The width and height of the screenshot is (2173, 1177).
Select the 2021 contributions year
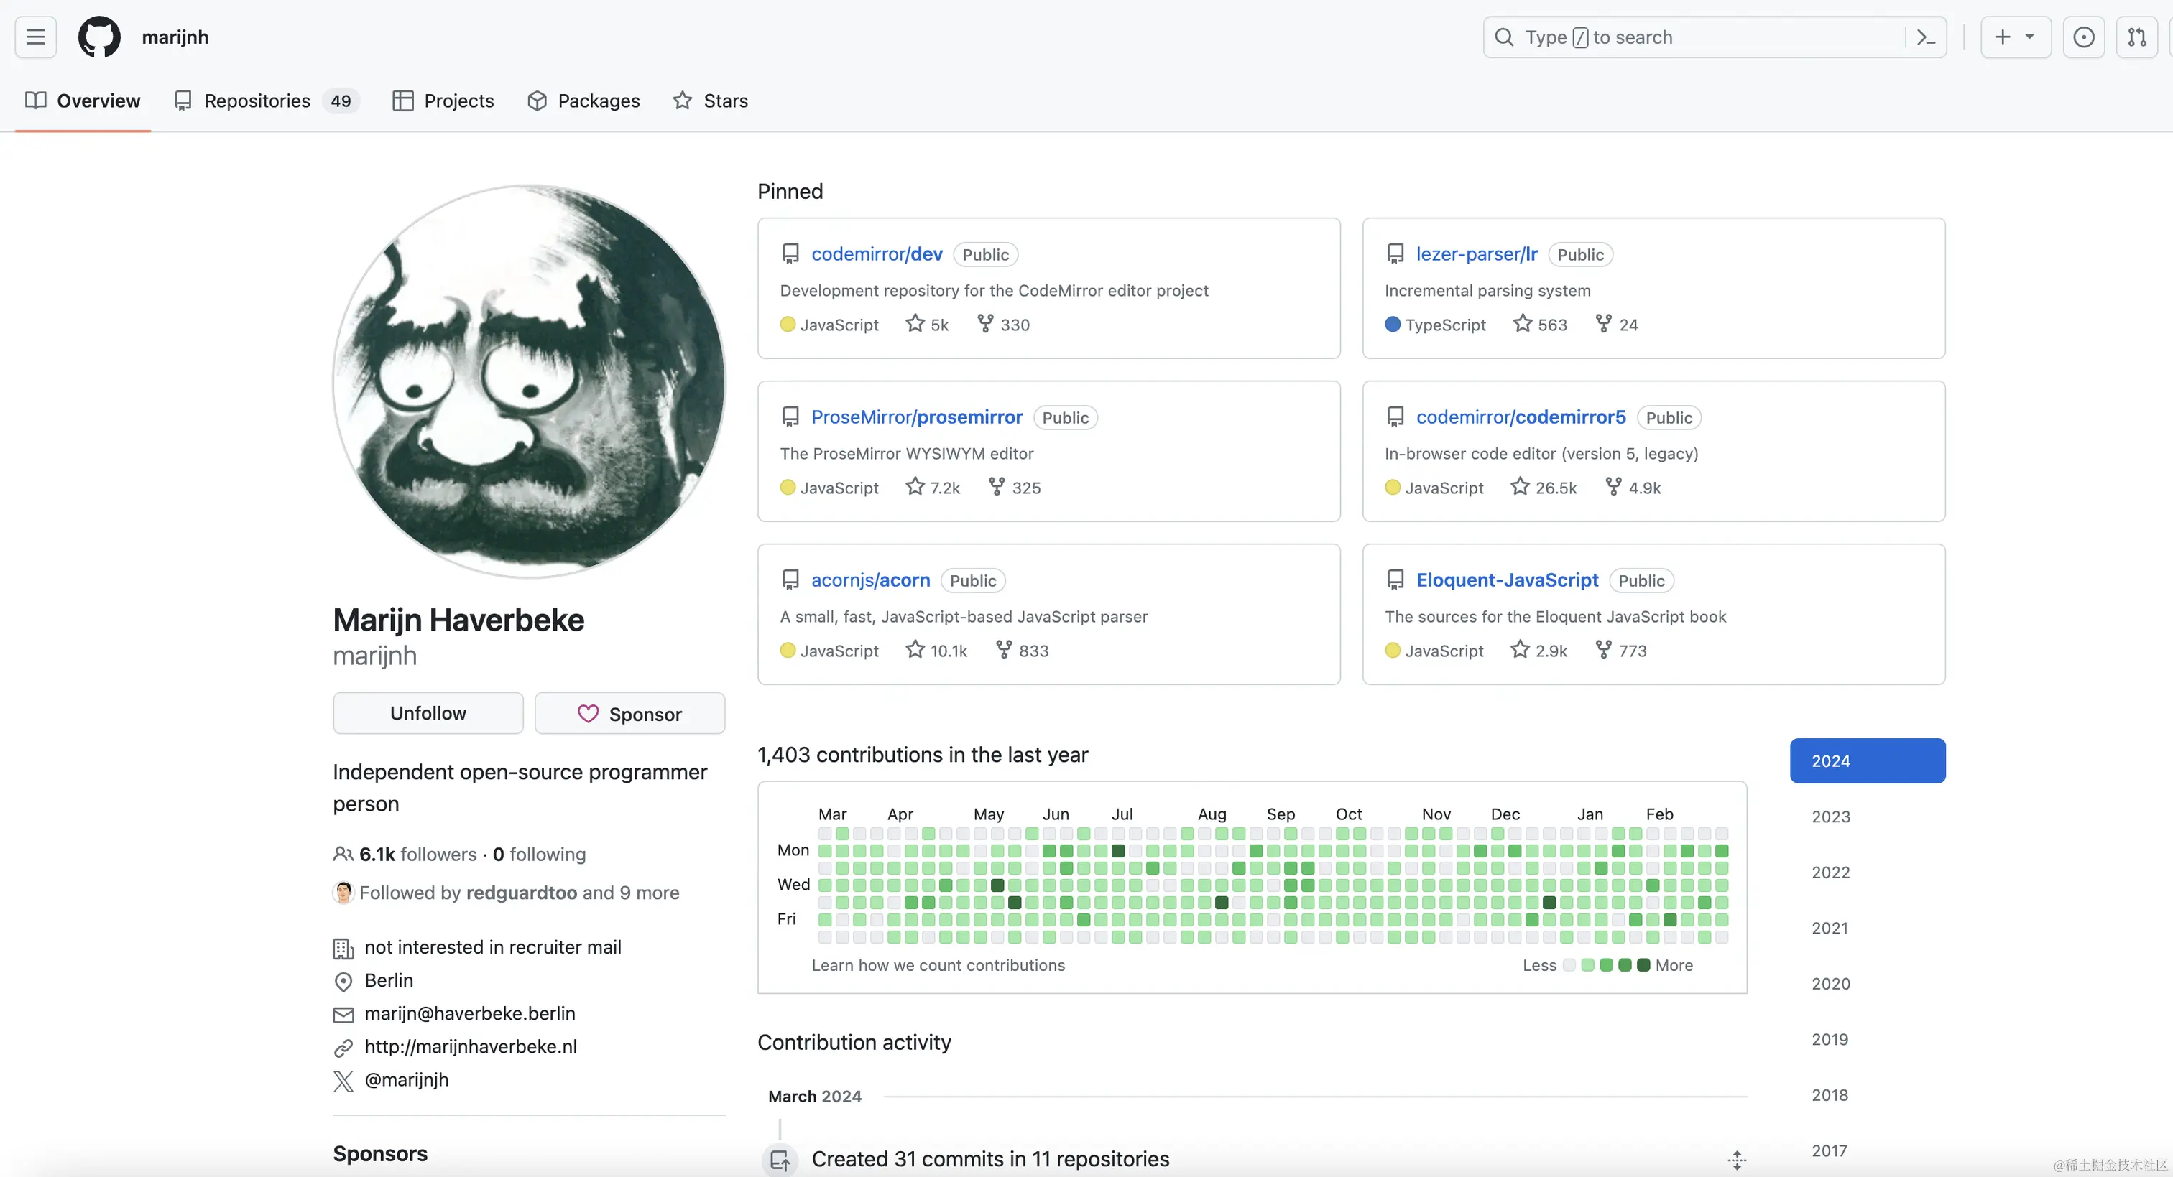(1830, 927)
